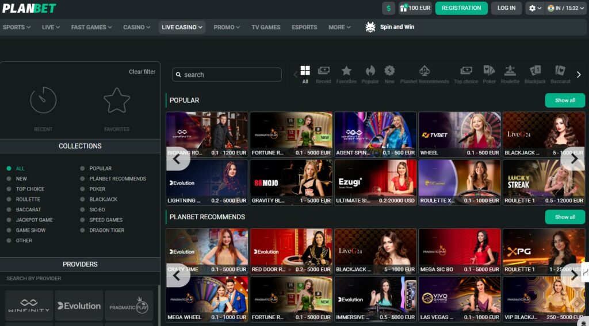Expand the PROMO menu
Viewport: 589px width, 326px height.
pos(227,27)
